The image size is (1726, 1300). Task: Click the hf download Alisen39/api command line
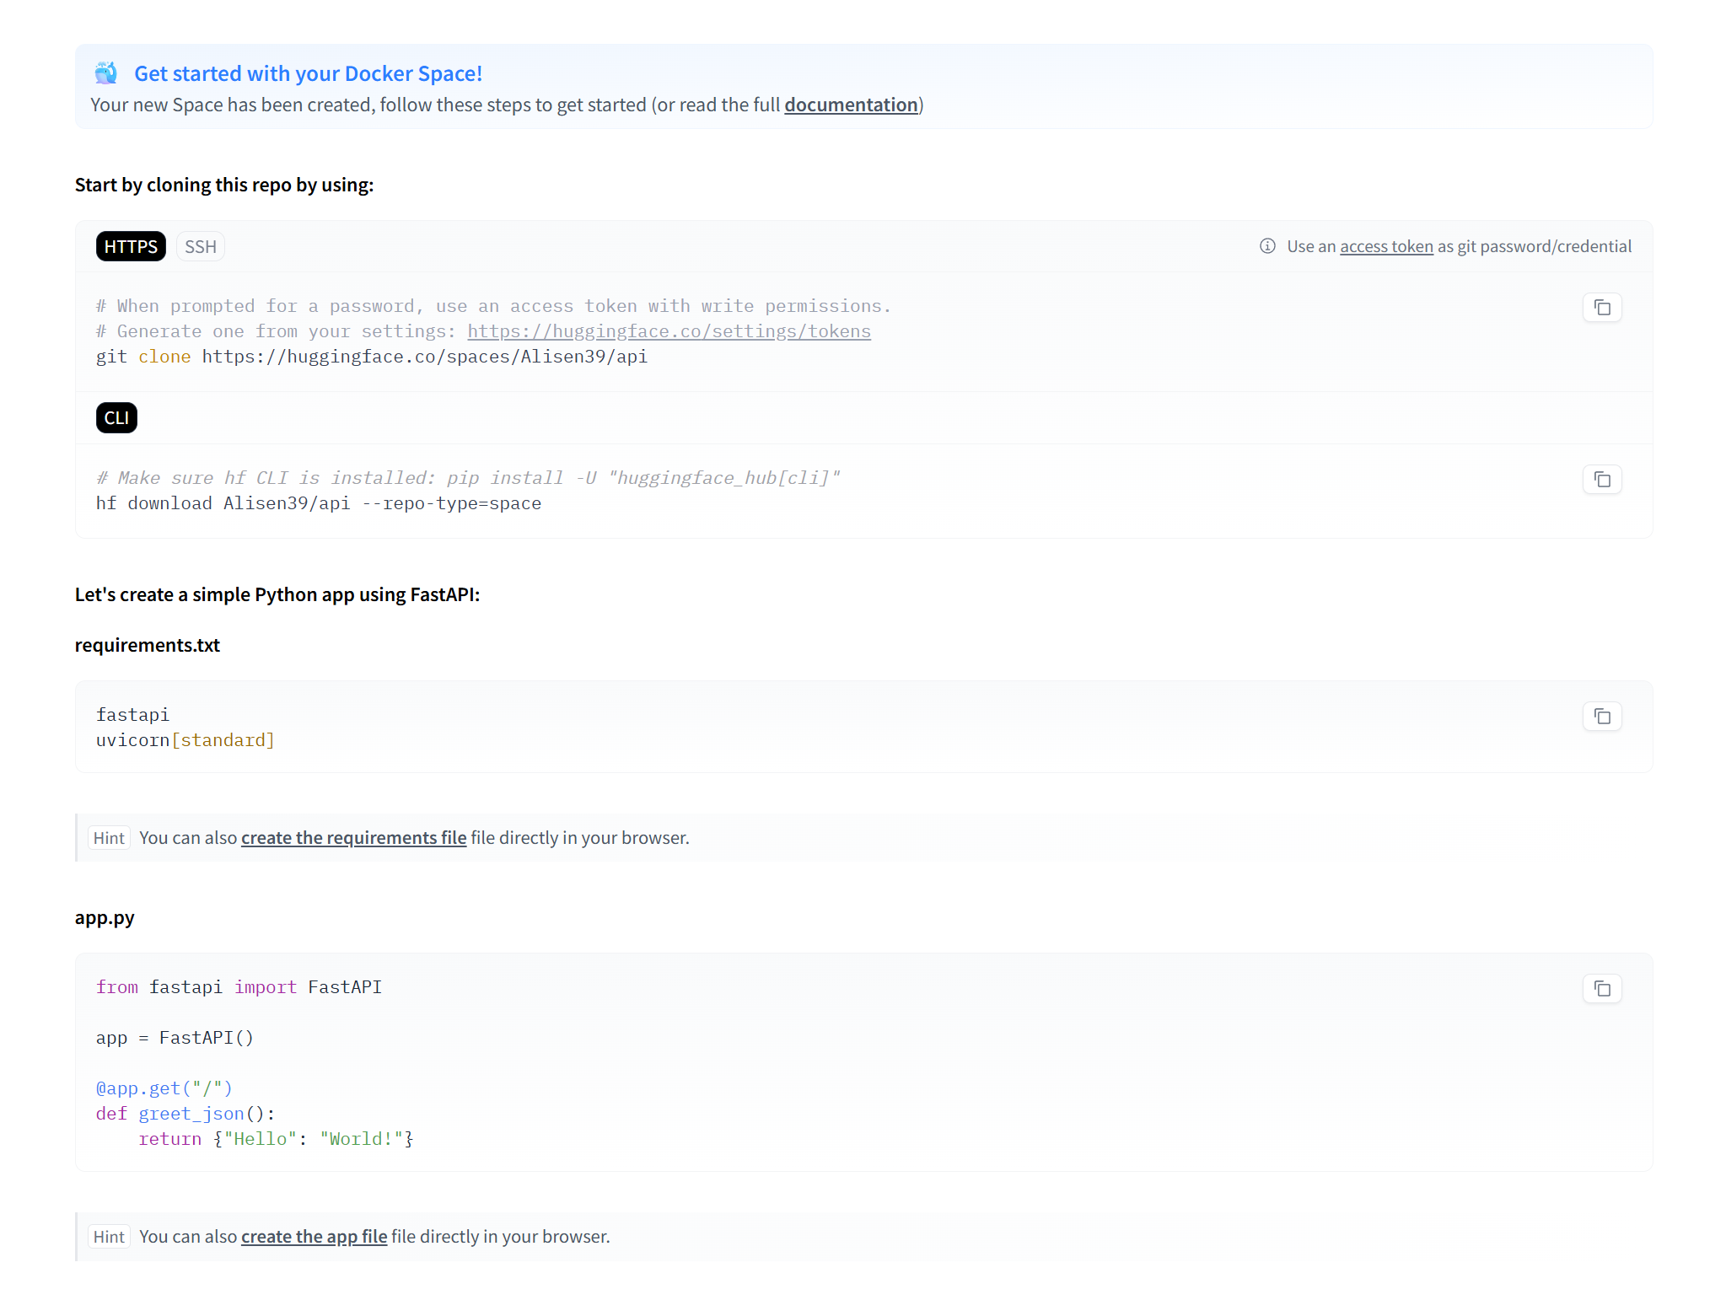click(x=318, y=503)
